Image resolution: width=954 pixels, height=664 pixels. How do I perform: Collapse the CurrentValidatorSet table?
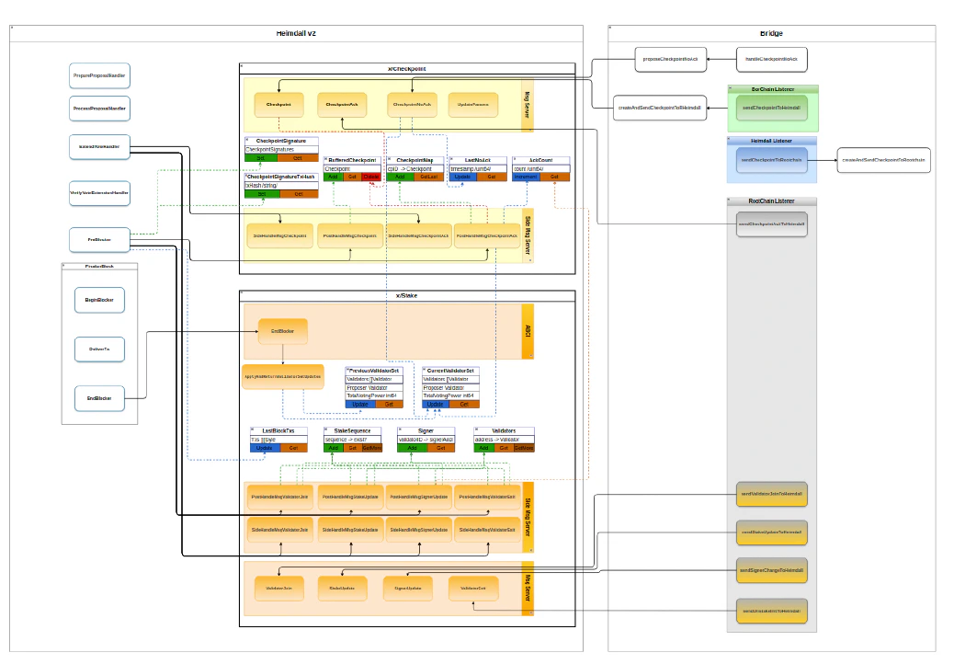(x=425, y=369)
